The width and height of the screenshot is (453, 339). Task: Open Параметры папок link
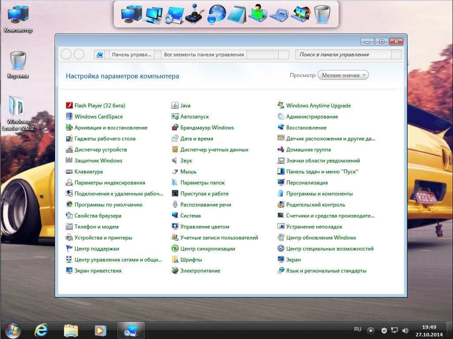(202, 182)
